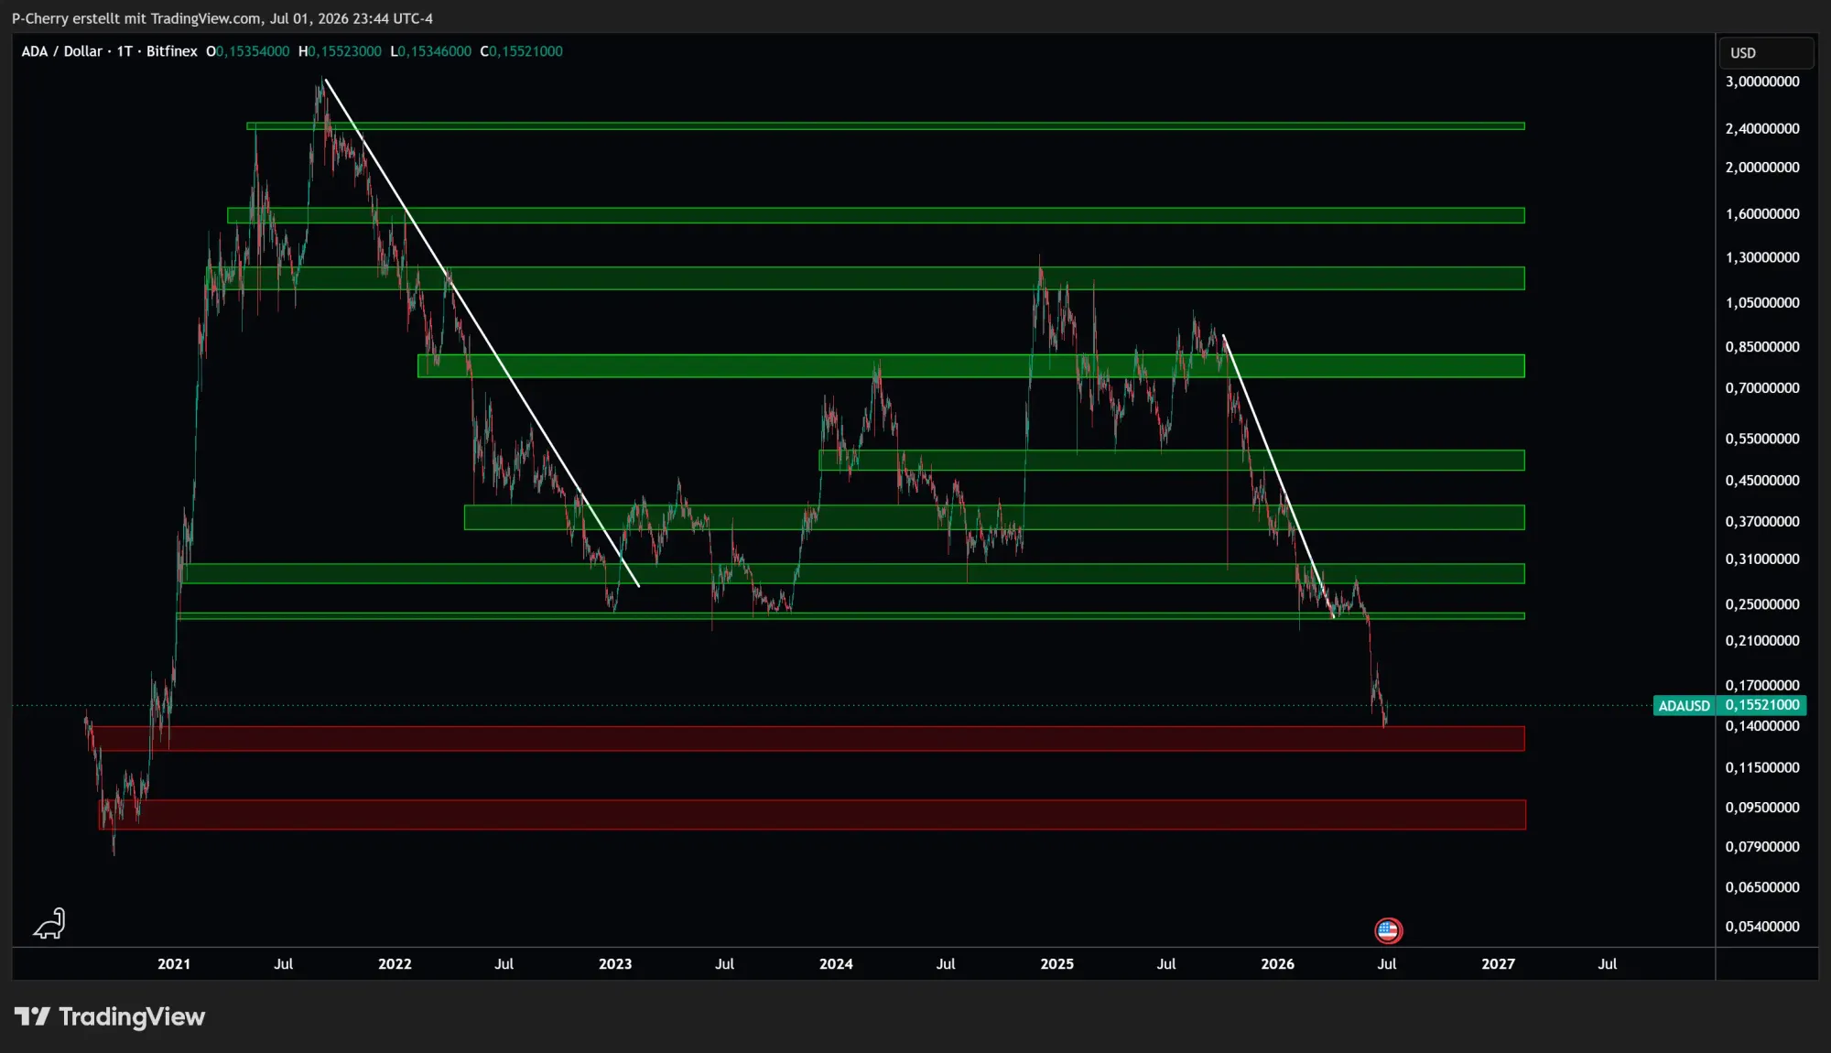Click the 2023 label on time axis
This screenshot has height=1053, width=1831.
click(x=615, y=964)
